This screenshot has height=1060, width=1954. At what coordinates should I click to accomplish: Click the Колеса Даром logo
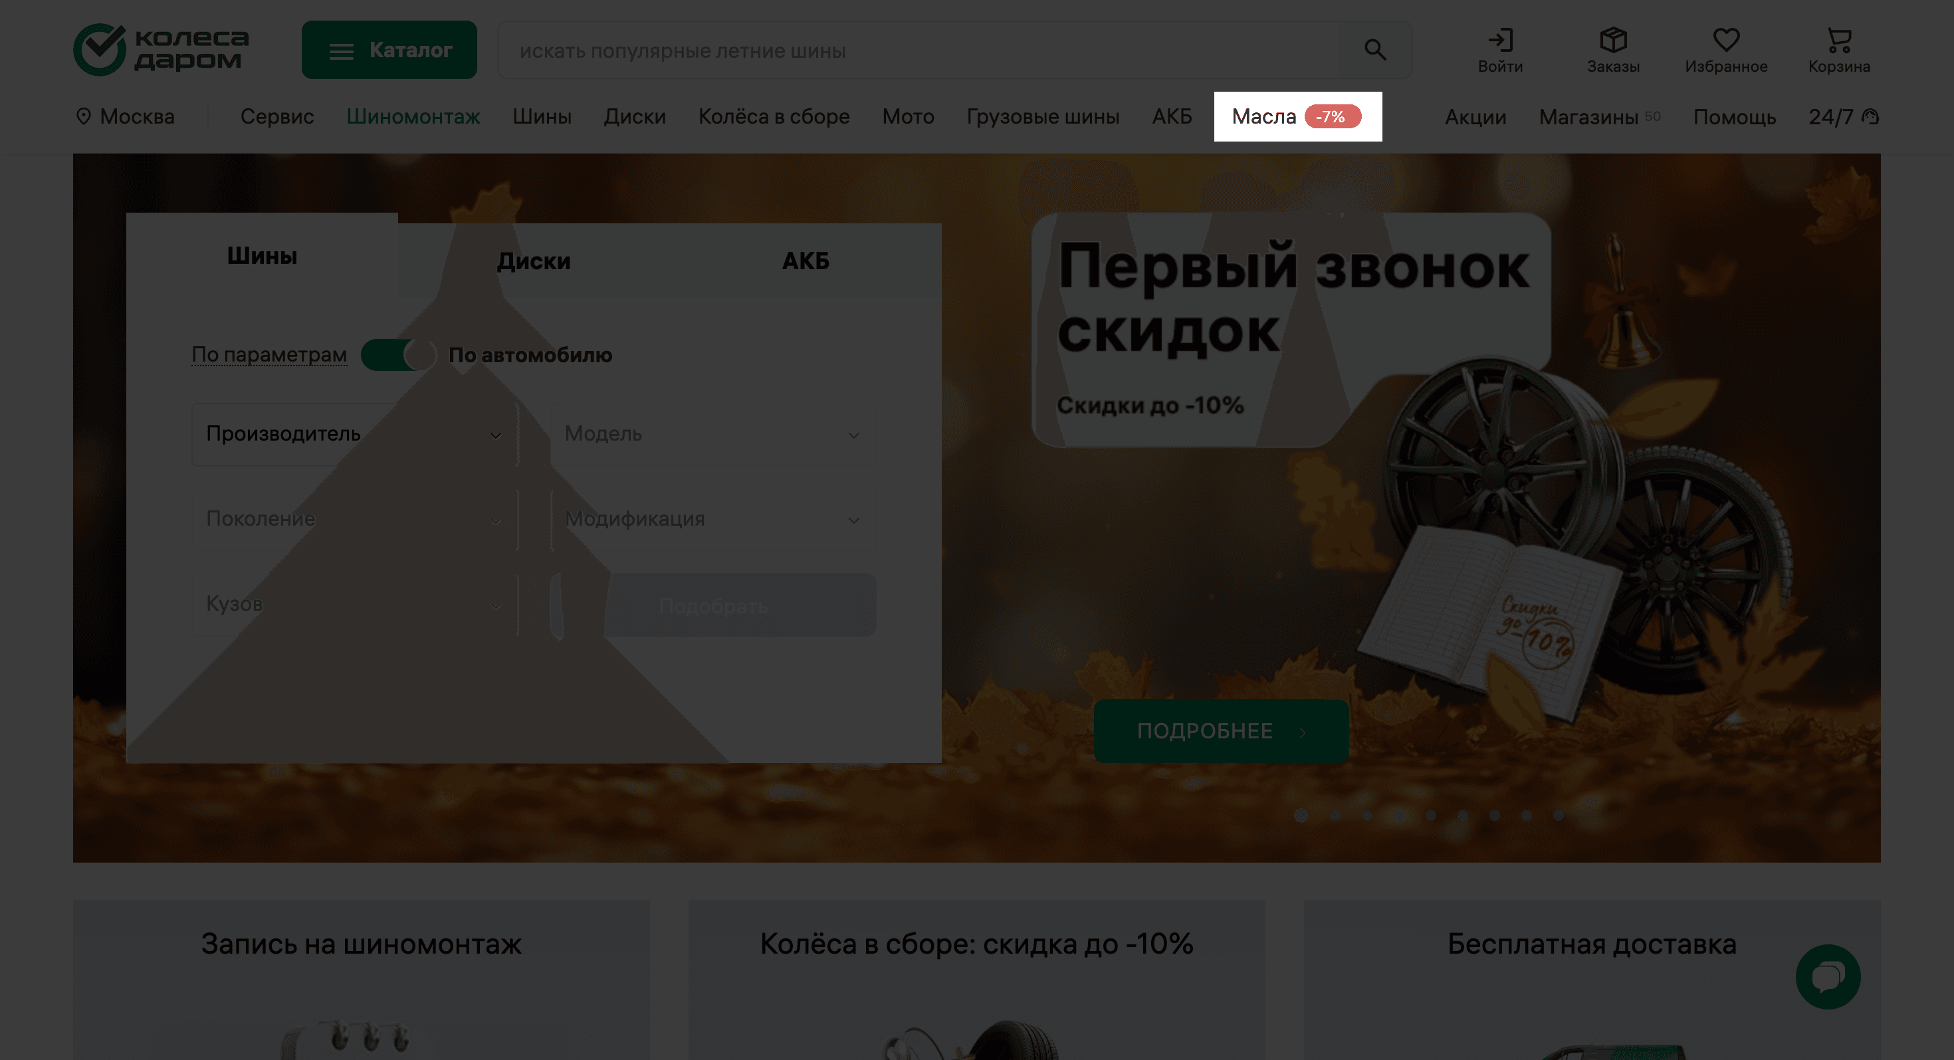[162, 49]
